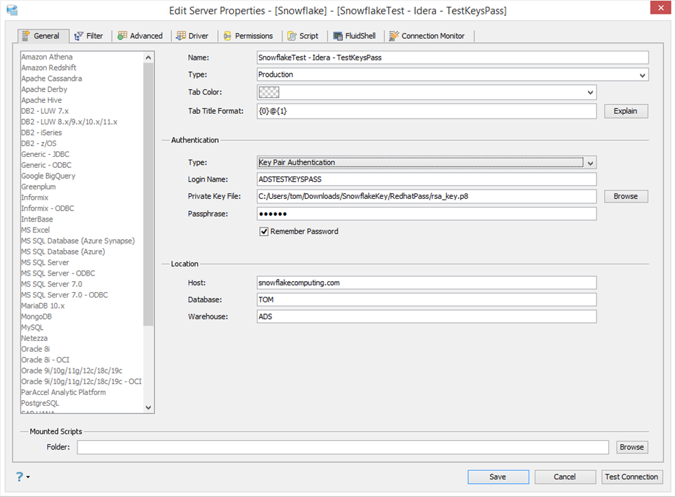
Task: Click the Filter tab funnel icon
Action: [79, 36]
